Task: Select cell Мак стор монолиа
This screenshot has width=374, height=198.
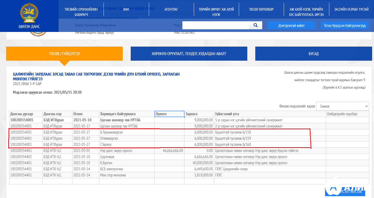Action: click(x=127, y=175)
